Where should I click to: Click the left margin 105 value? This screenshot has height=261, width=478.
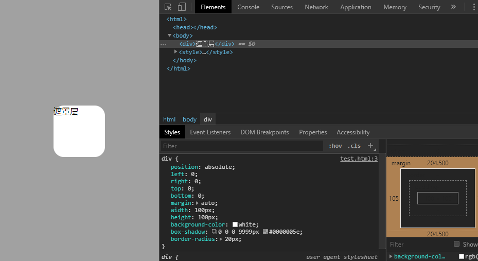394,199
